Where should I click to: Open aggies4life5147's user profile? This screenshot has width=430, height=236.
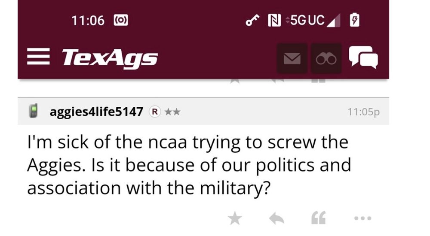pos(96,112)
